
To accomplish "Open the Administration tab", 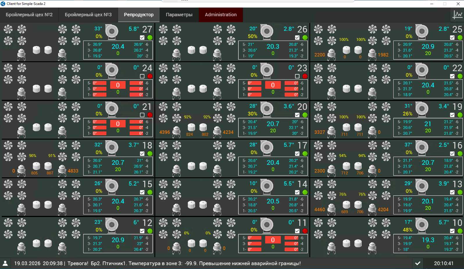I will [x=221, y=15].
